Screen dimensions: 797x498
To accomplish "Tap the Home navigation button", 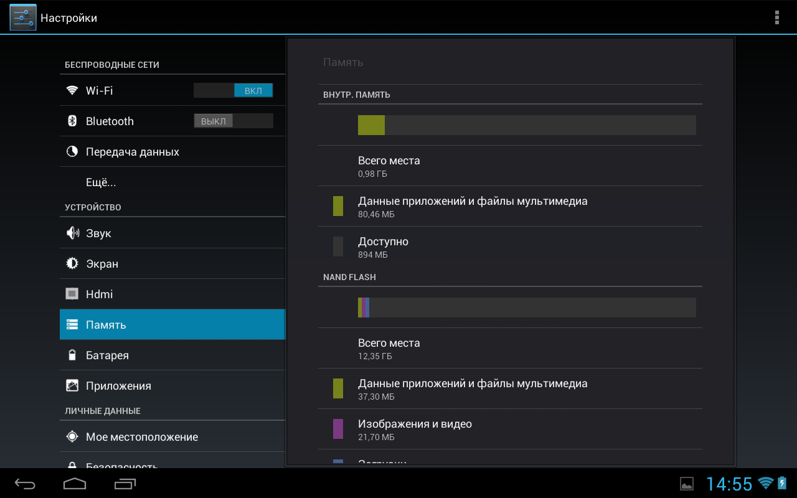I will 75,484.
